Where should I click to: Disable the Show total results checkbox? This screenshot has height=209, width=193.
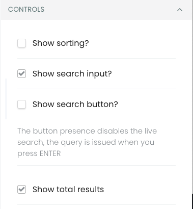(x=21, y=189)
